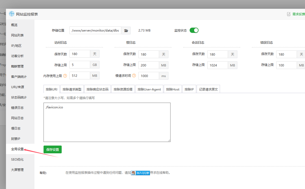Click the 错误日志 section heading above settings
The width and height of the screenshot is (305, 189).
click(266, 42)
